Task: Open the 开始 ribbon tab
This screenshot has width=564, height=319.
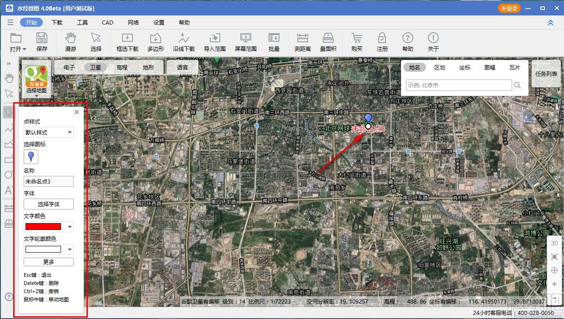Action: [31, 22]
